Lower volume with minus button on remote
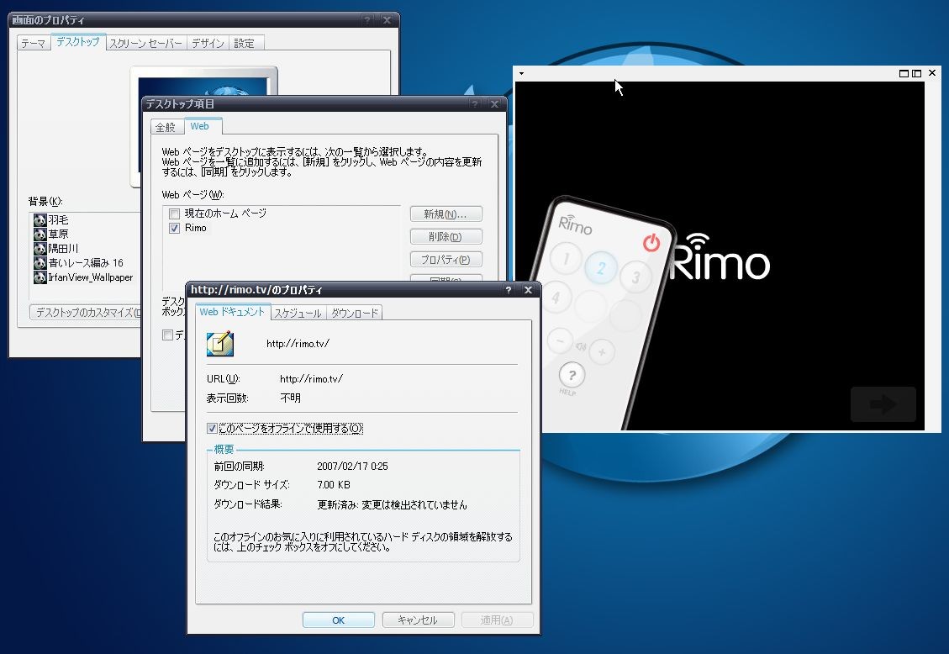Viewport: 949px width, 654px height. click(560, 341)
